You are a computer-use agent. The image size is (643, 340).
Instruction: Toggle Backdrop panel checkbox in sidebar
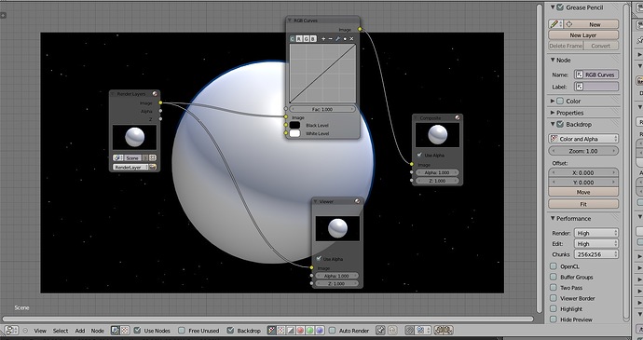coord(560,124)
